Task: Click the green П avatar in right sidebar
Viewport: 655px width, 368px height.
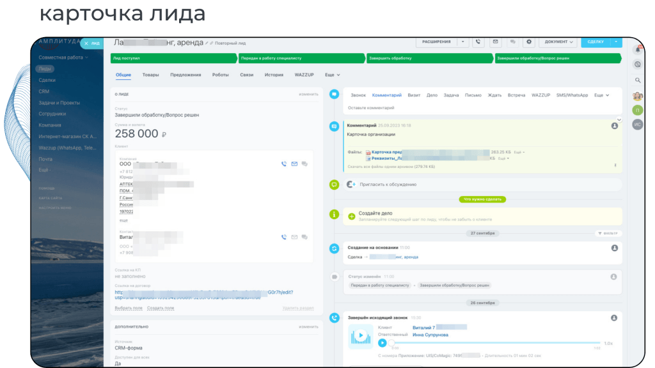Action: (x=638, y=110)
